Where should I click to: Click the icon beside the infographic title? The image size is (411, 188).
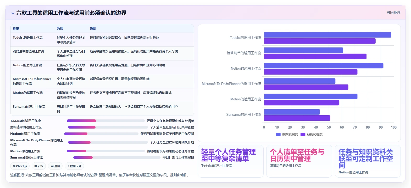pyautogui.click(x=12, y=13)
